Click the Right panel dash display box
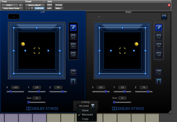Screen dimensions: 177x122 99,17
